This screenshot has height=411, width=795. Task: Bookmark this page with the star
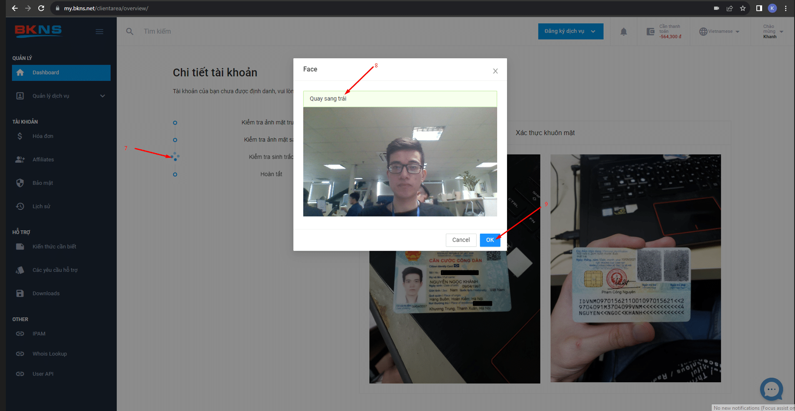pyautogui.click(x=743, y=8)
